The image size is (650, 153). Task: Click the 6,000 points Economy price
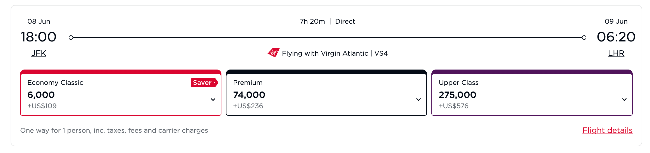point(41,95)
